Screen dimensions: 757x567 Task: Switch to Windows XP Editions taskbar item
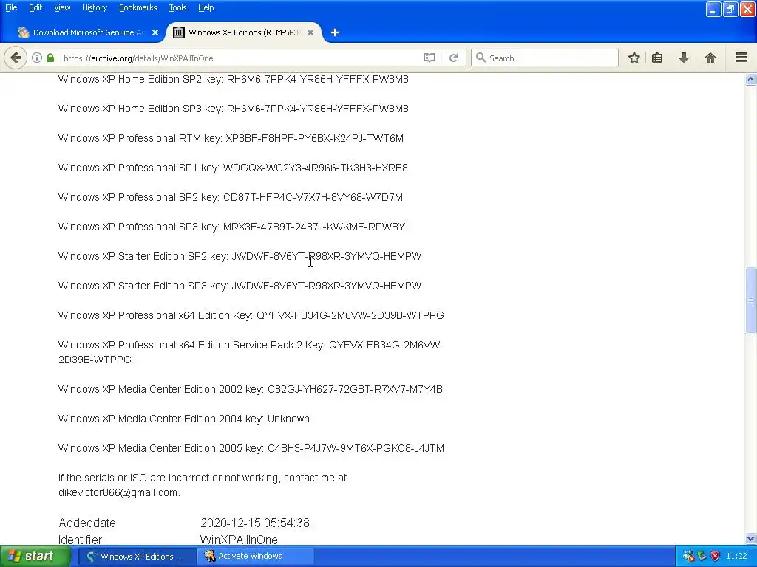coord(137,557)
